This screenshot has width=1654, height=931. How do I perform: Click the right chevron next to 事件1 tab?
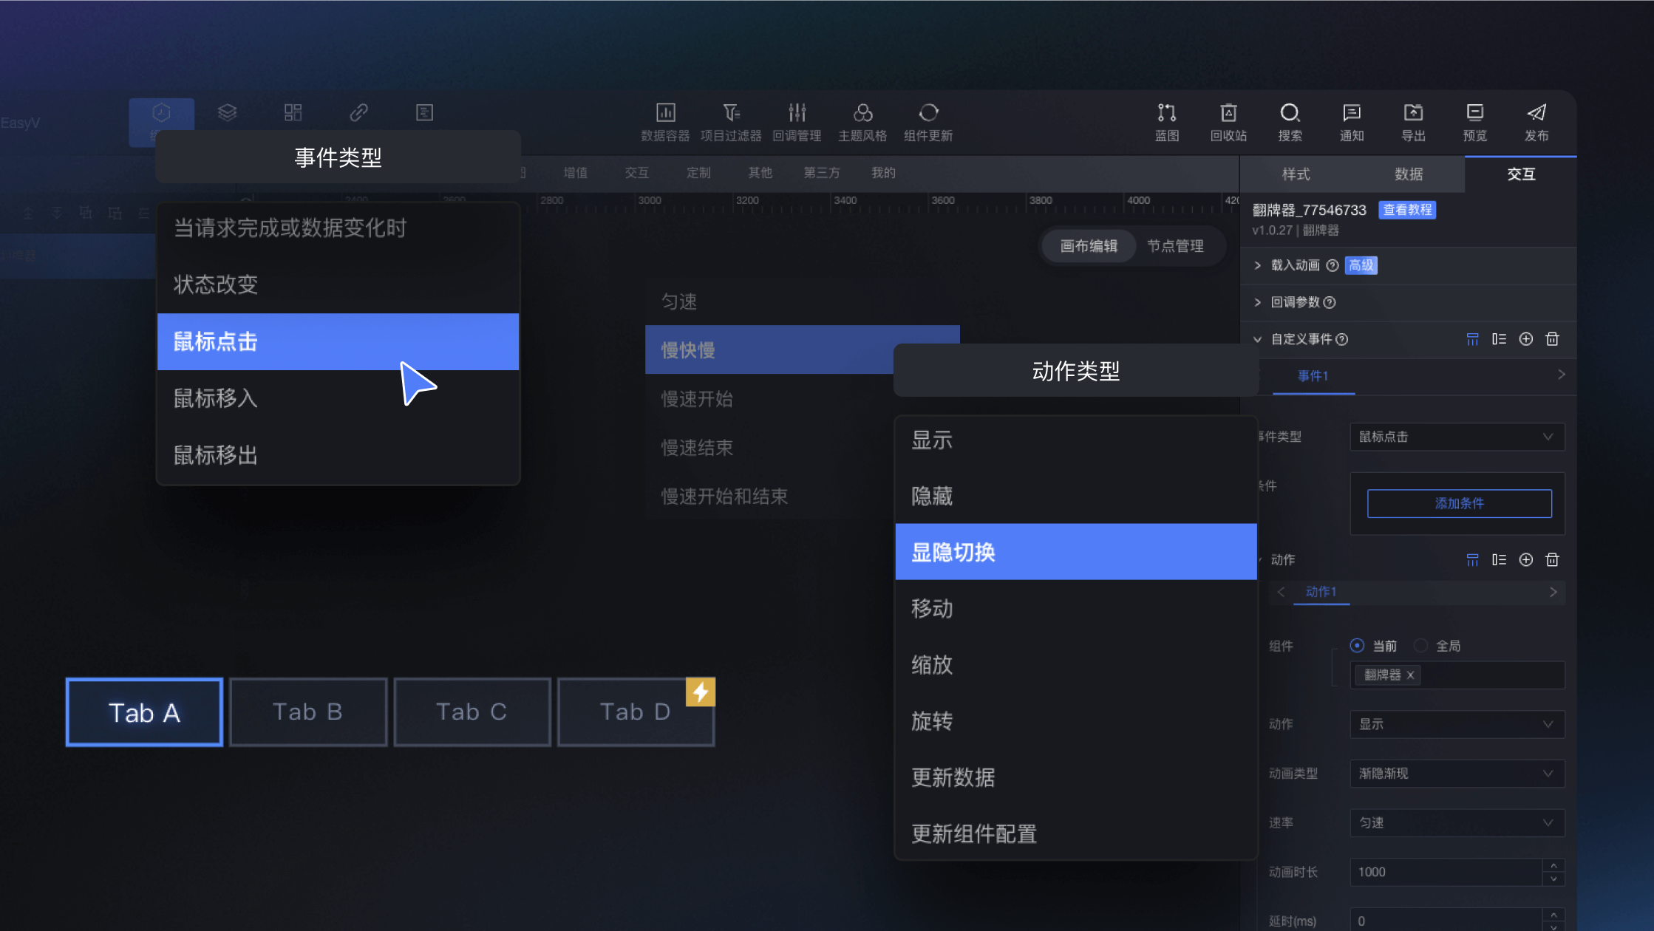[1562, 375]
